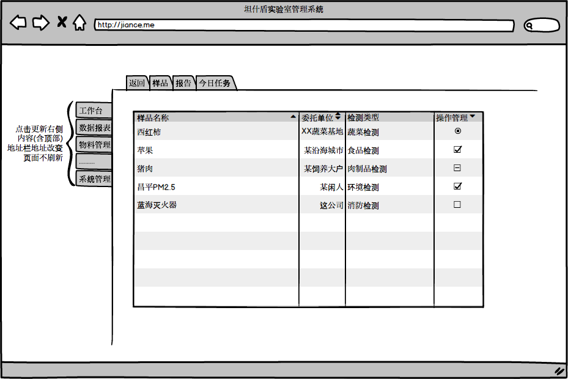Click the URL address bar field
Viewport: 568px width, 379px height.
[x=304, y=26]
